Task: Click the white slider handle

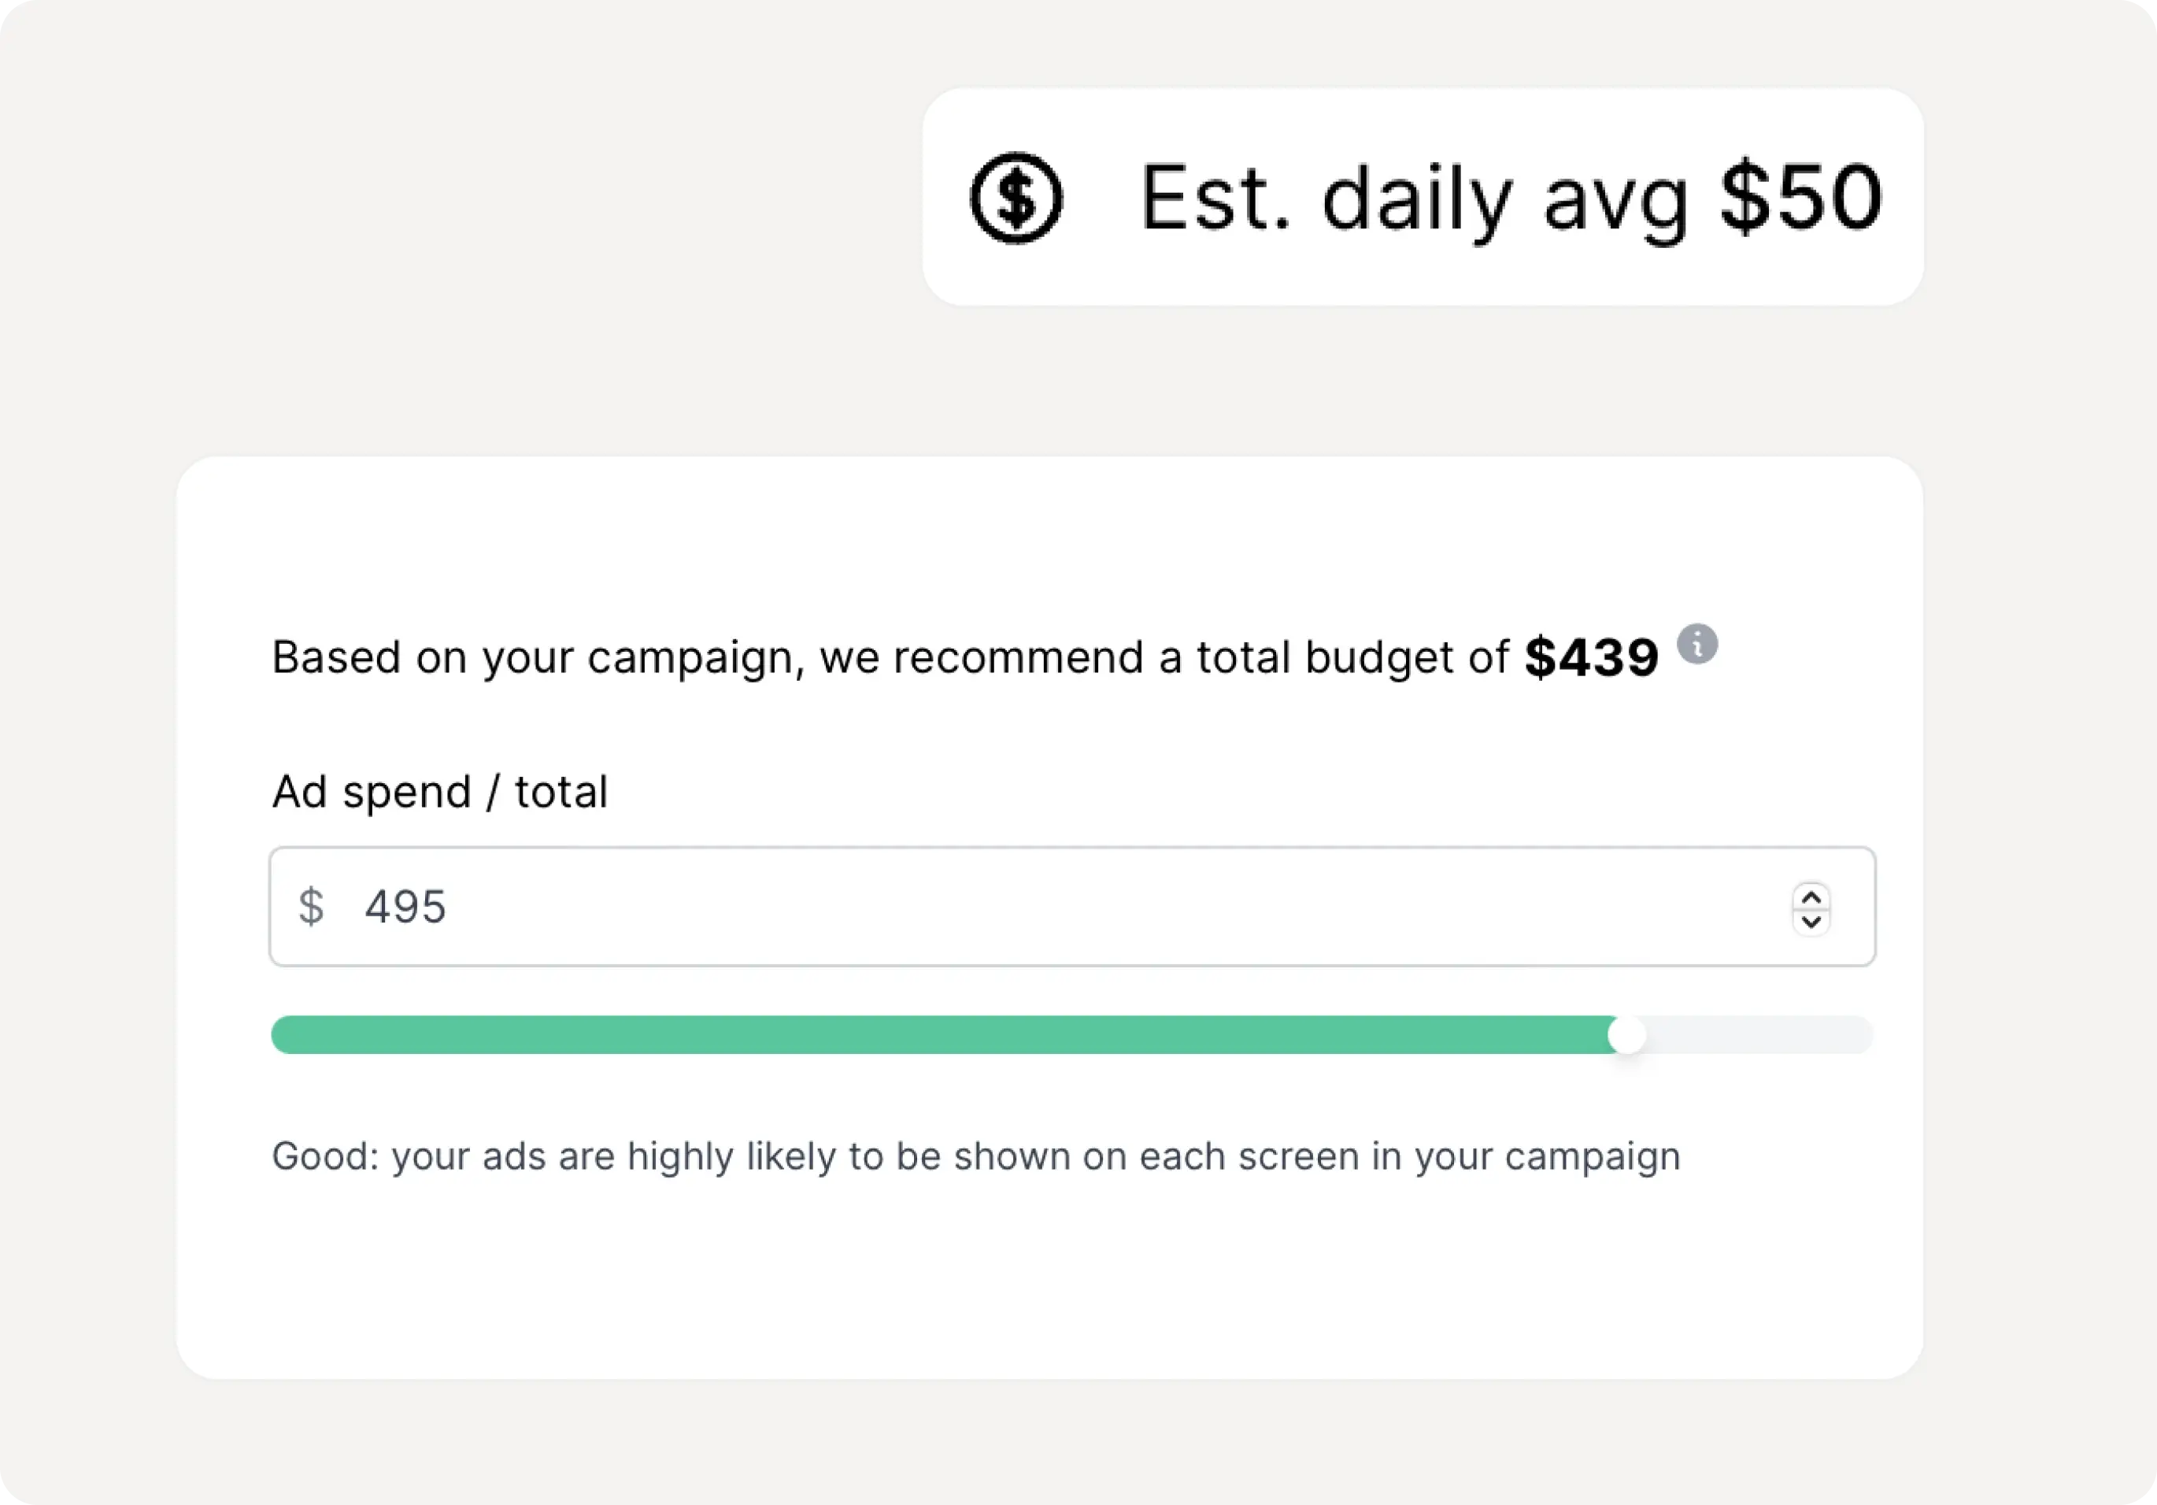Action: pos(1626,1035)
